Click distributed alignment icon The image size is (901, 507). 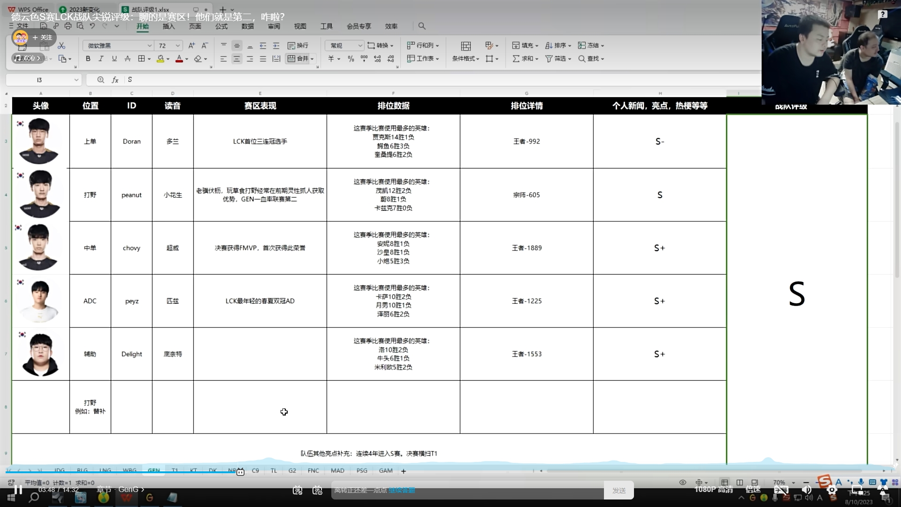pyautogui.click(x=276, y=59)
